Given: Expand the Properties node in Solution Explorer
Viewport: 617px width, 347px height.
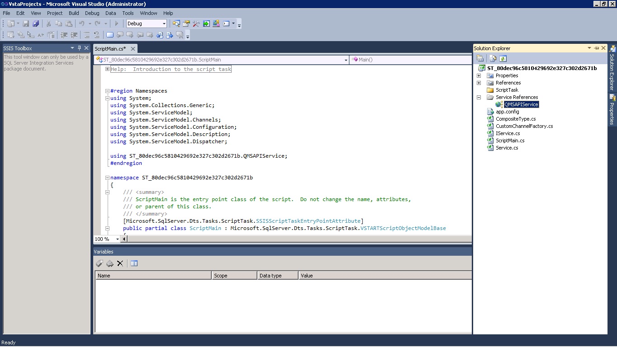Looking at the screenshot, I should (x=479, y=75).
